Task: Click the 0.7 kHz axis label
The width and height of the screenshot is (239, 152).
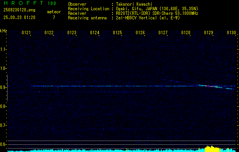Action: 3,125
